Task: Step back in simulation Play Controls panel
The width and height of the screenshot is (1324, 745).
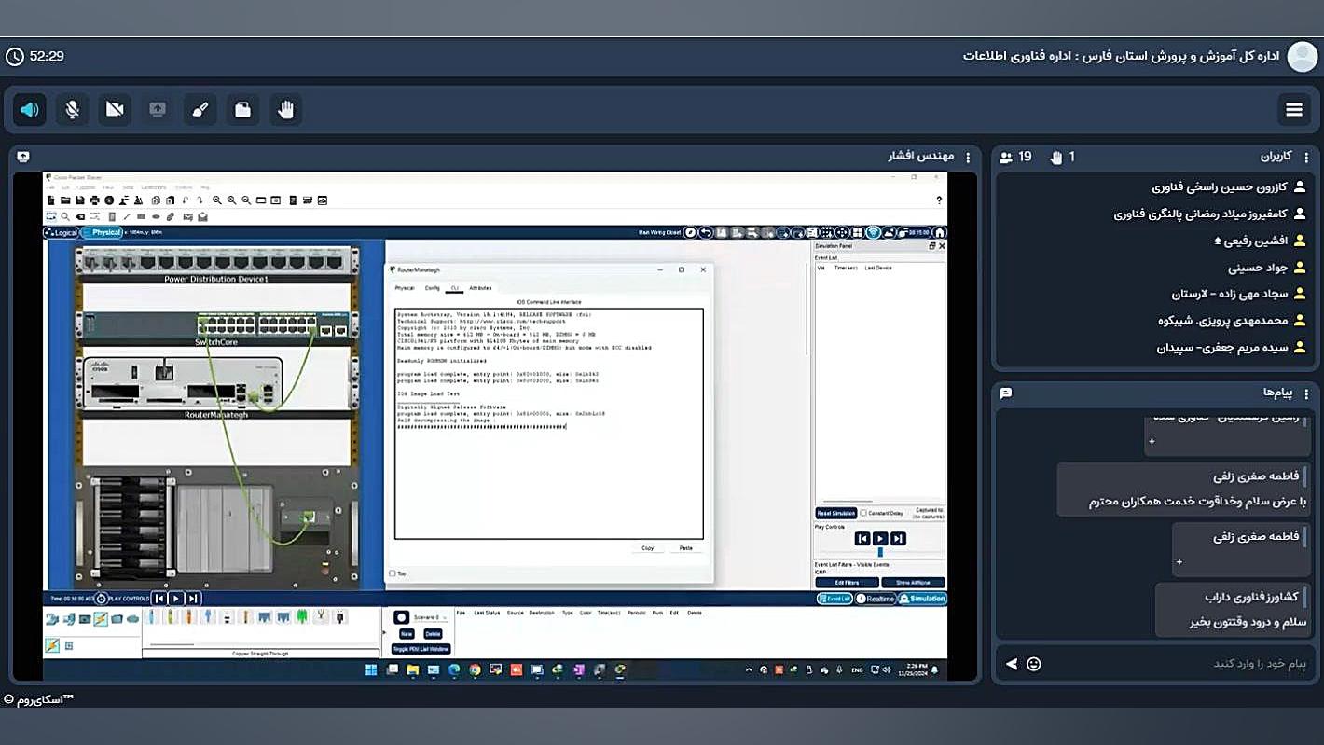Action: pos(862,539)
